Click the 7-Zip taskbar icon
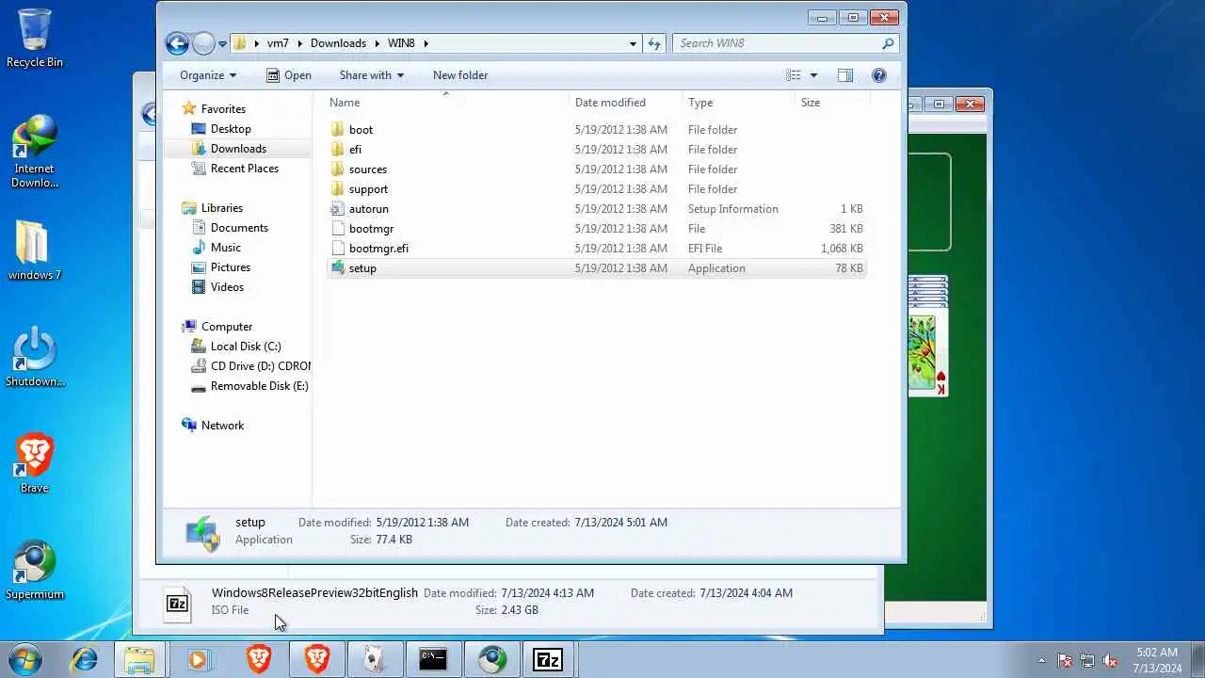1205x678 pixels. coord(548,659)
